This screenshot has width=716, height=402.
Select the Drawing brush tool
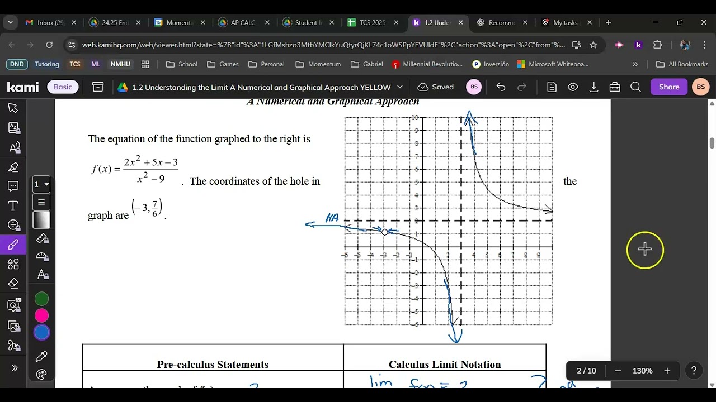13,245
